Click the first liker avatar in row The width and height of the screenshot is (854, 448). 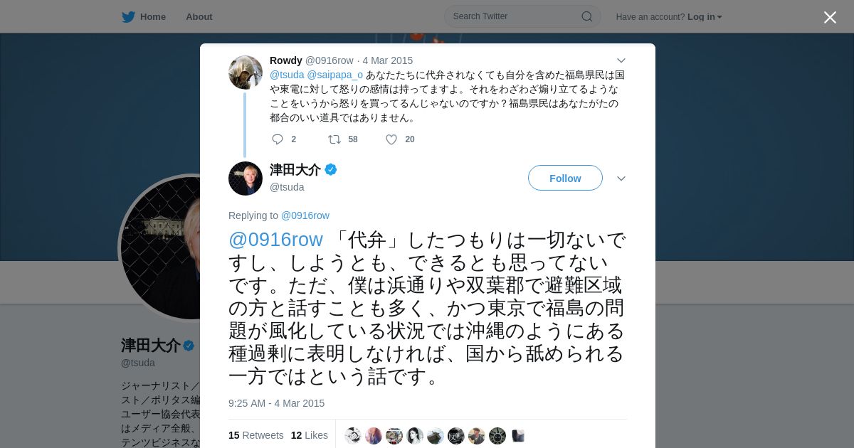pos(353,436)
